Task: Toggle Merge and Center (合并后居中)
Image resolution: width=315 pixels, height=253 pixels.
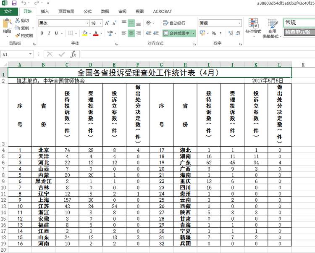Action: tap(176, 33)
